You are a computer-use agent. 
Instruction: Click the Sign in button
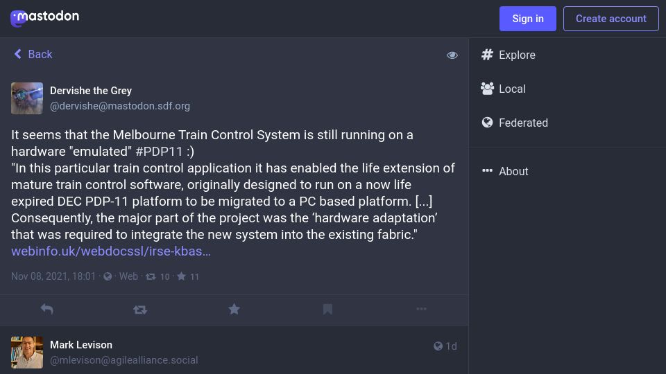[x=527, y=19]
